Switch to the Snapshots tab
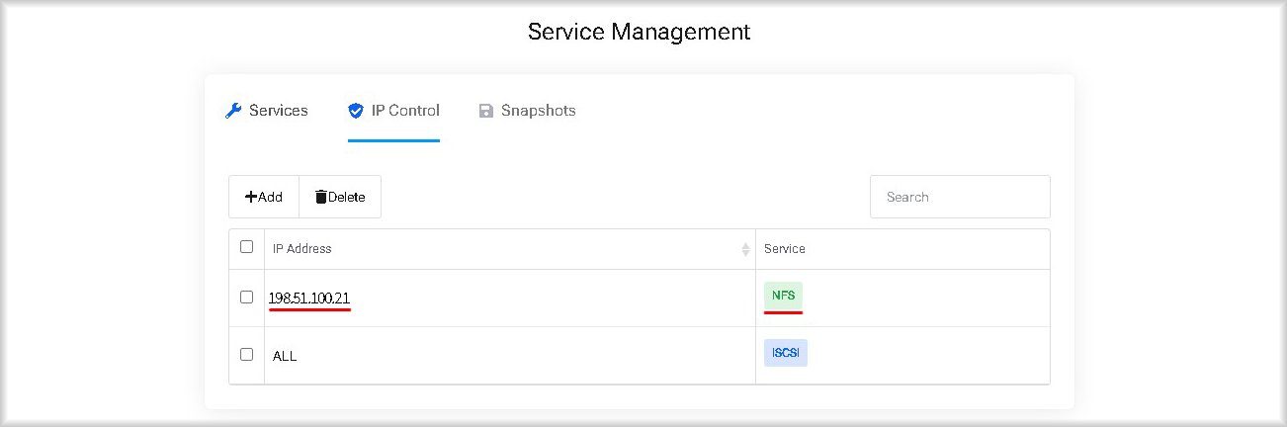 click(527, 111)
